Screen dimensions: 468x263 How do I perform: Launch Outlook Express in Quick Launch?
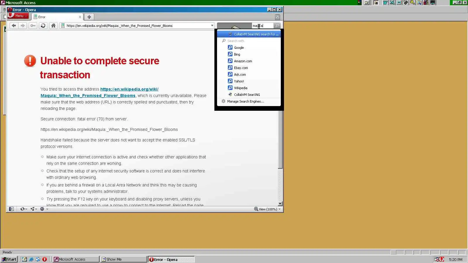pyautogui.click(x=38, y=259)
